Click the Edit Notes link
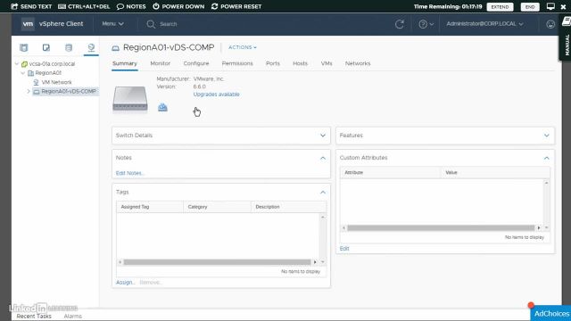This screenshot has height=321, width=571. point(129,173)
